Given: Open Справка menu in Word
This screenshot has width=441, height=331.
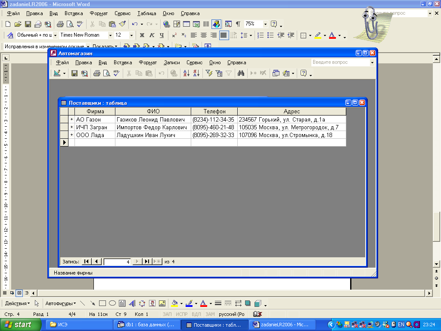Looking at the screenshot, I should (190, 13).
